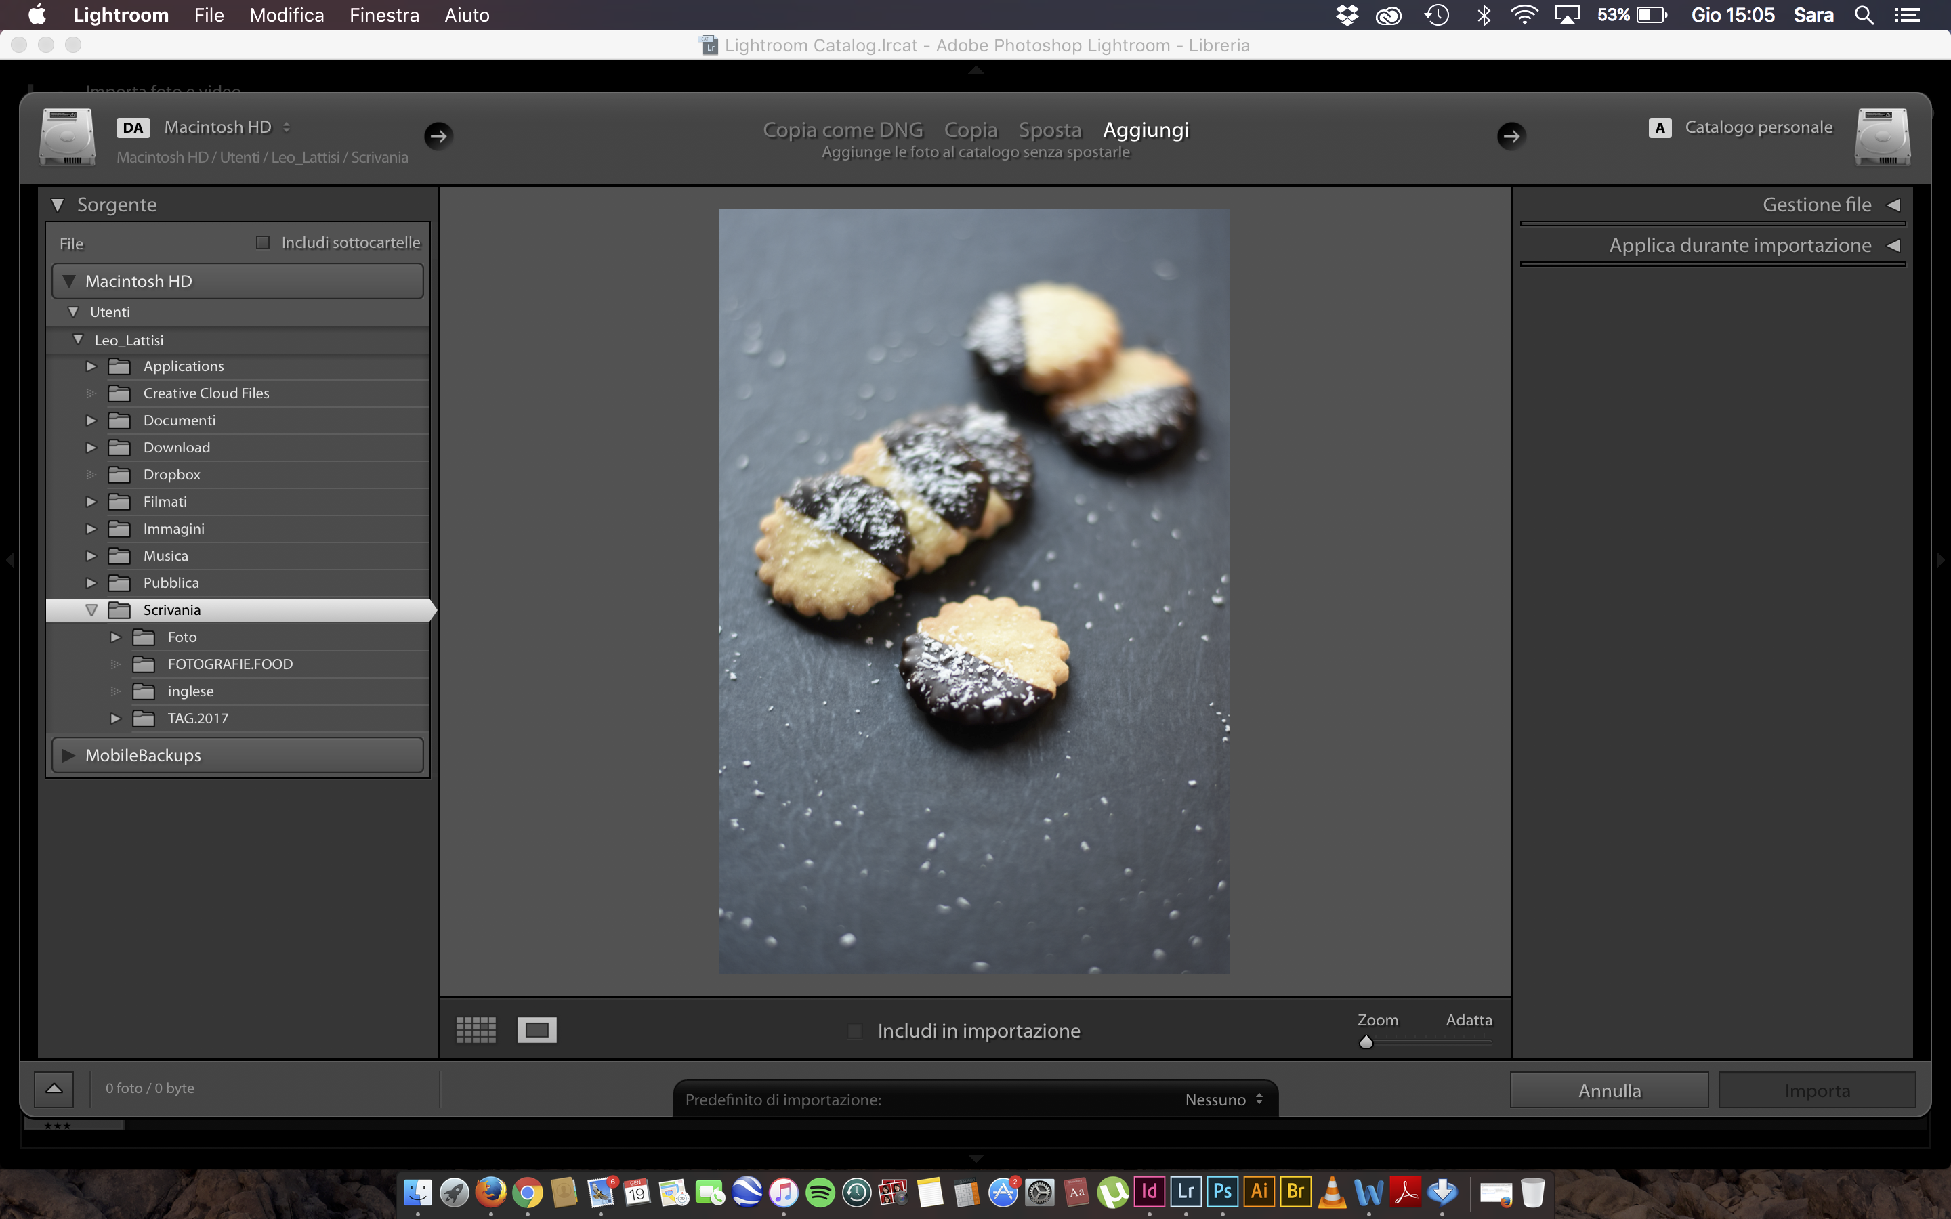Open Adobe Bridge from the Dock
Viewport: 1951px width, 1219px height.
(1295, 1192)
